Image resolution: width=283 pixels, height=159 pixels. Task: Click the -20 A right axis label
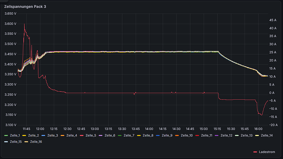[274, 125]
